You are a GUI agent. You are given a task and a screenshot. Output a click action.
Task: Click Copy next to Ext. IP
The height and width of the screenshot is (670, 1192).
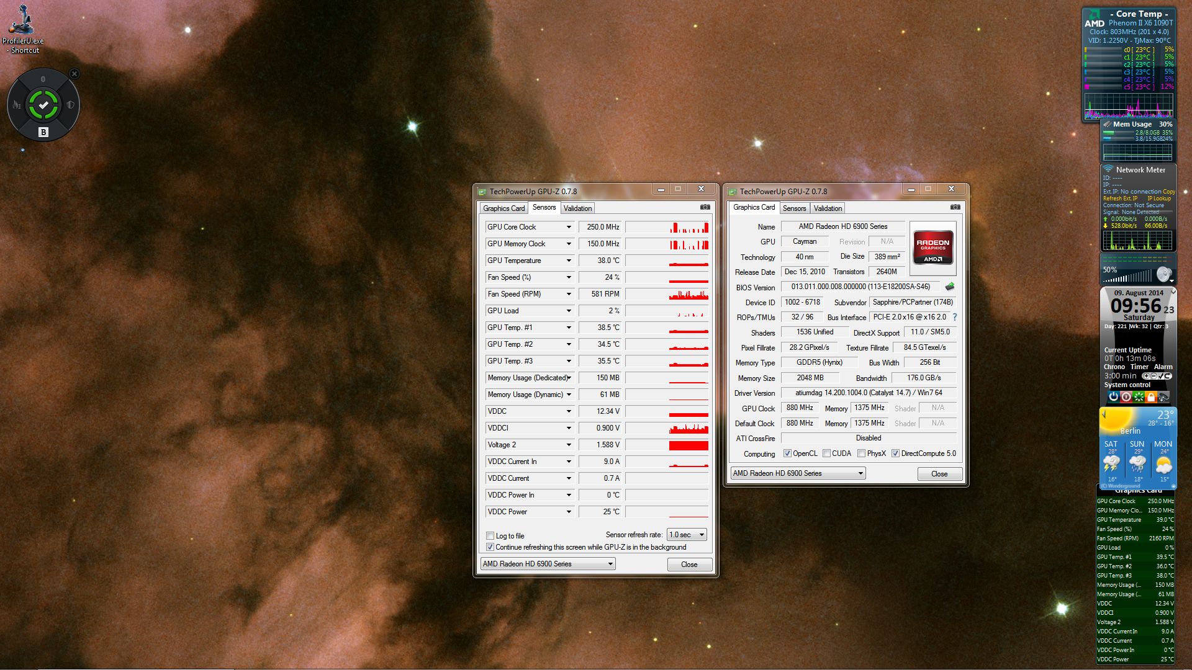[x=1169, y=192]
